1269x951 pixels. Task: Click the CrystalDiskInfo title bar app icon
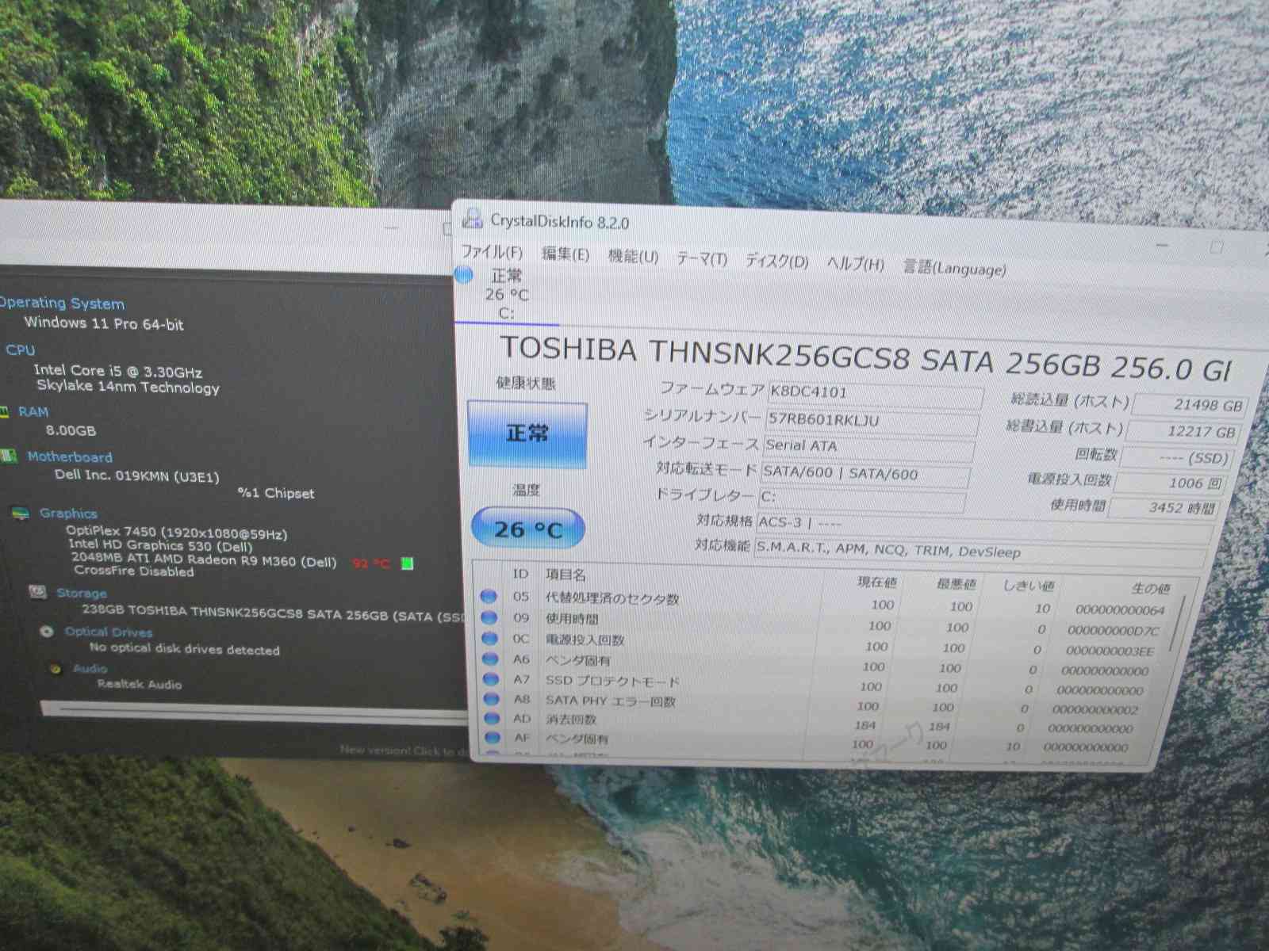[473, 218]
